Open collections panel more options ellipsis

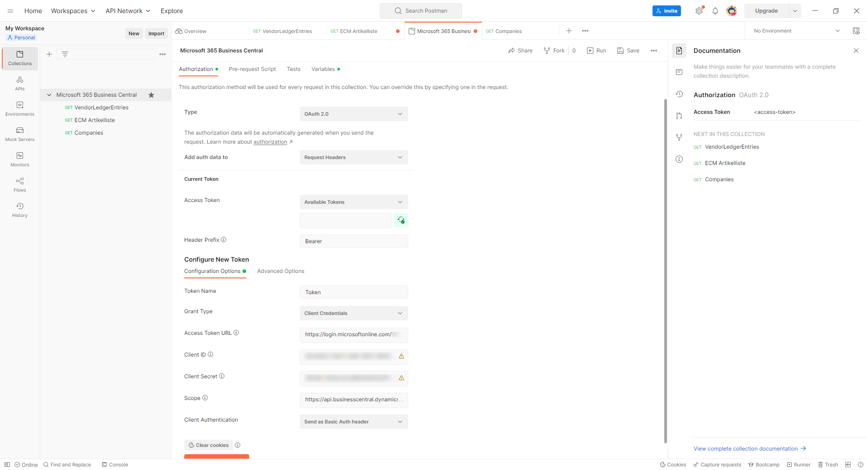point(163,54)
